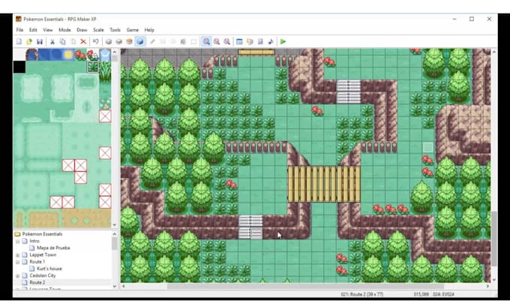Click the tileset panel scroll-down arrow
The width and height of the screenshot is (510, 307).
coord(115,224)
